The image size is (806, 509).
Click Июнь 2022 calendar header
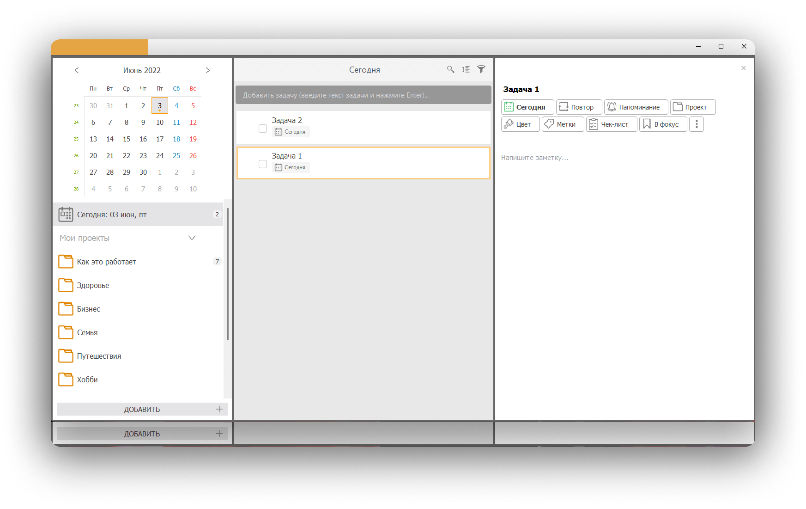[142, 70]
